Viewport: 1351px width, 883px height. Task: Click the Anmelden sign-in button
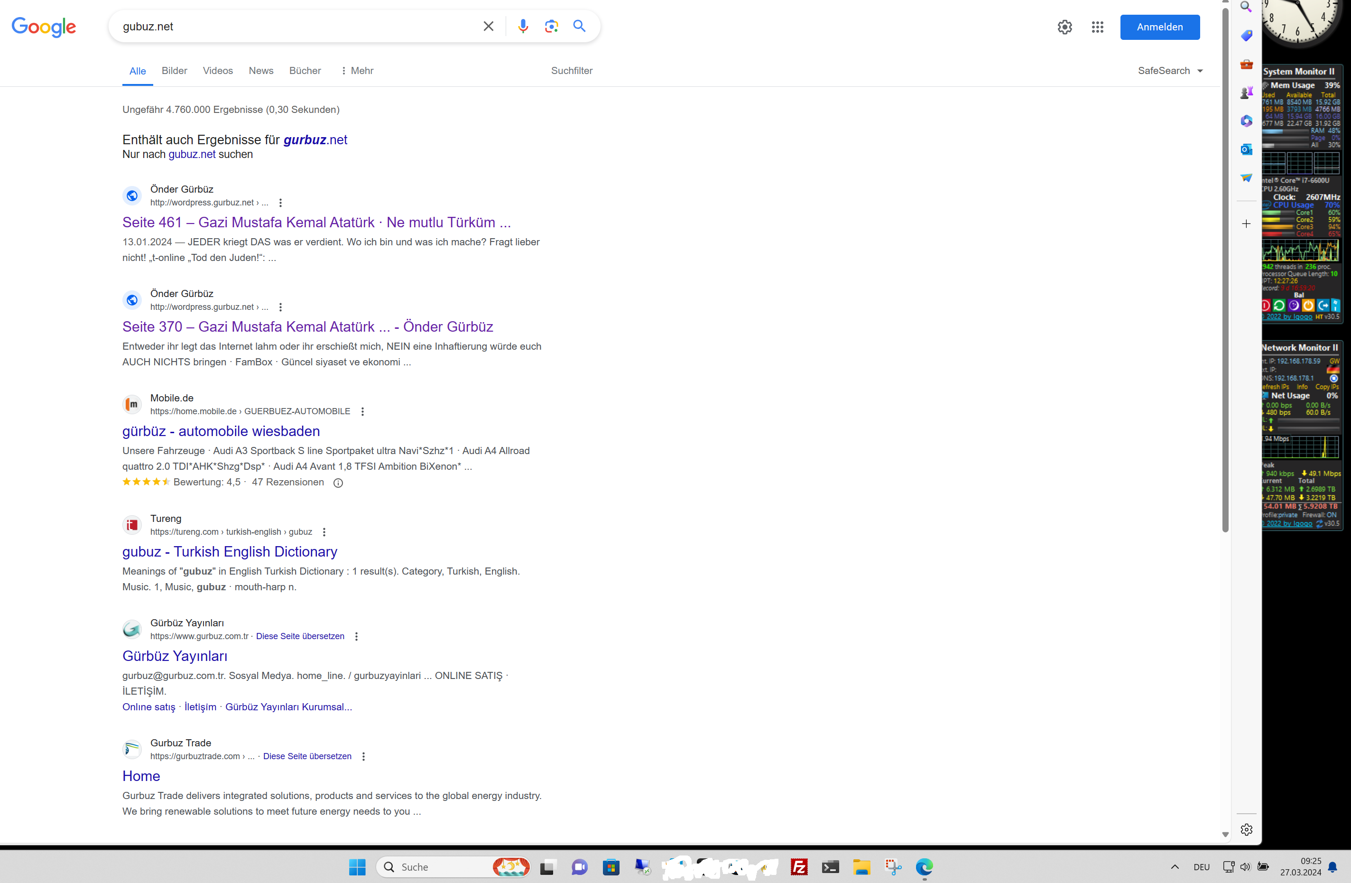(1160, 27)
